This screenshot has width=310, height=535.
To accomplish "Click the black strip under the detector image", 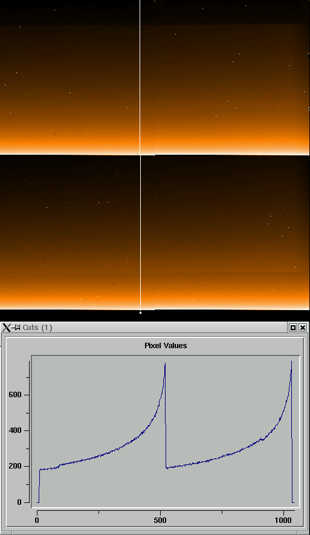I will (155, 316).
